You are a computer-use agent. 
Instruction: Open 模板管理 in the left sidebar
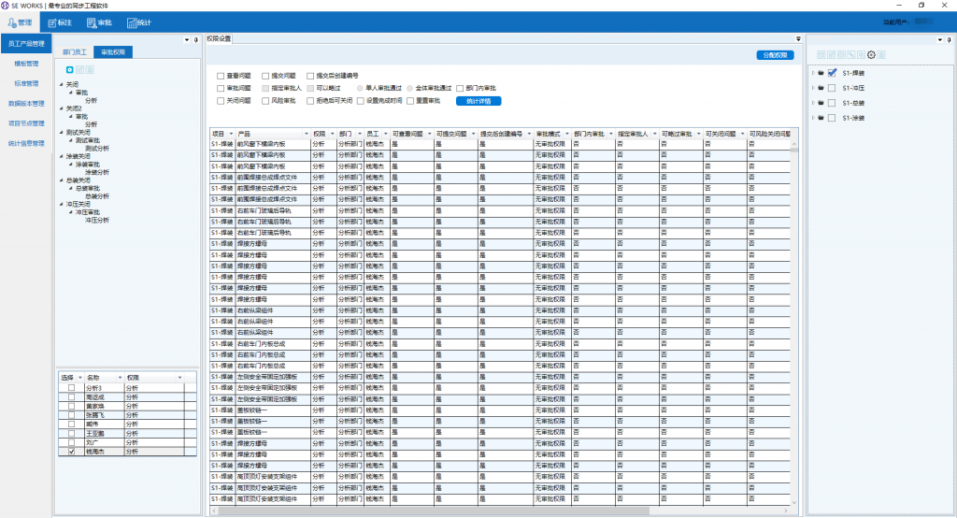pos(26,64)
